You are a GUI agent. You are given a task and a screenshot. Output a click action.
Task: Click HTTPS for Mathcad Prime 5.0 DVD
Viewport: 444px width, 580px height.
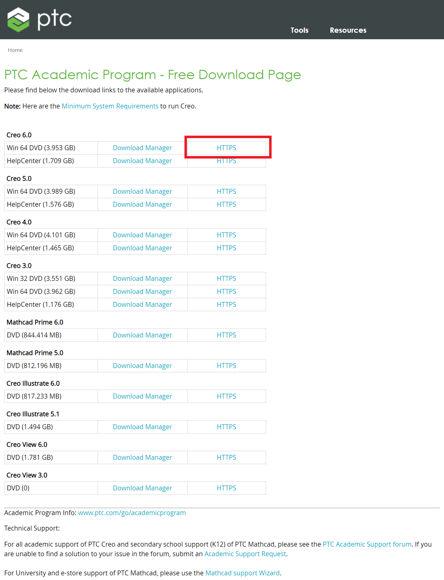tap(226, 366)
